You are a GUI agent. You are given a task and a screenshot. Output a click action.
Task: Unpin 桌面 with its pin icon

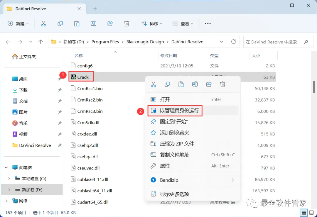[x=60, y=79]
